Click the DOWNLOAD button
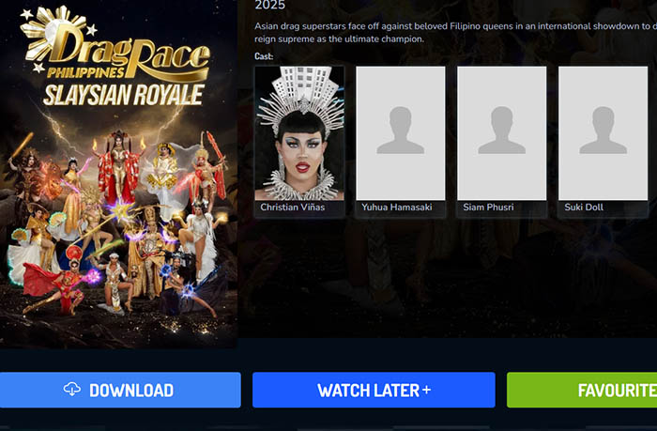The image size is (657, 431). (120, 390)
